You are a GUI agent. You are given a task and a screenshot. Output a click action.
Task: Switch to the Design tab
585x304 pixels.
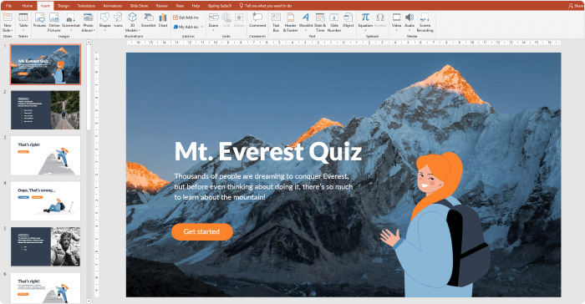click(64, 6)
